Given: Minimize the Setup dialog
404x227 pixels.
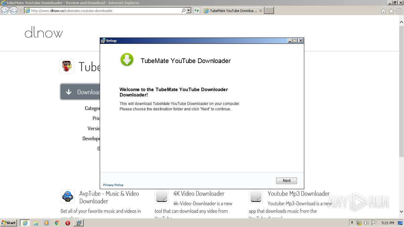Looking at the screenshot, I should [290, 41].
